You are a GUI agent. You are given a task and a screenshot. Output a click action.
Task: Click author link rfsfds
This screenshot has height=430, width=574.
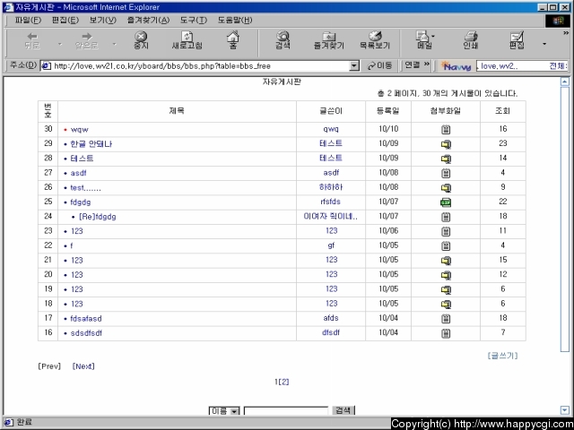click(x=331, y=202)
